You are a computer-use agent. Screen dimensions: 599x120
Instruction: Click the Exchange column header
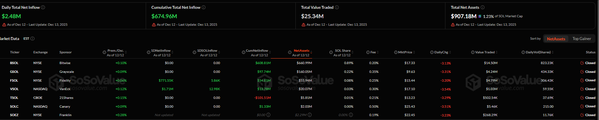[40, 52]
